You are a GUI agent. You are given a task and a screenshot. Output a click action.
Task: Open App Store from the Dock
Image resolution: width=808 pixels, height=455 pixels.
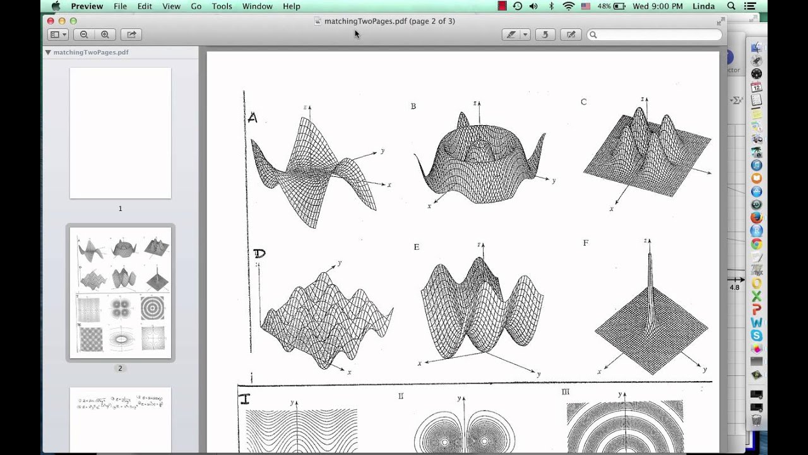pos(756,191)
